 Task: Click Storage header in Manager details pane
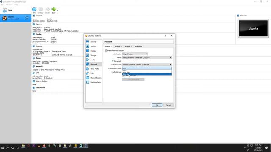point(39,46)
